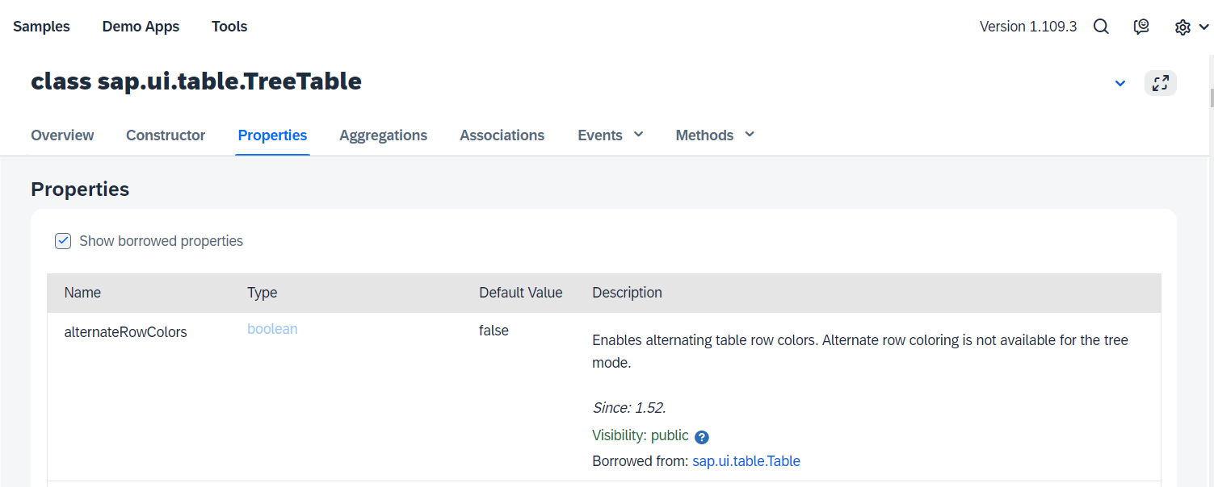Open the Demo Apps menu
1214x487 pixels.
[141, 26]
